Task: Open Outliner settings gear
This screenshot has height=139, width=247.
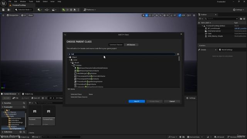Action: coord(244,19)
